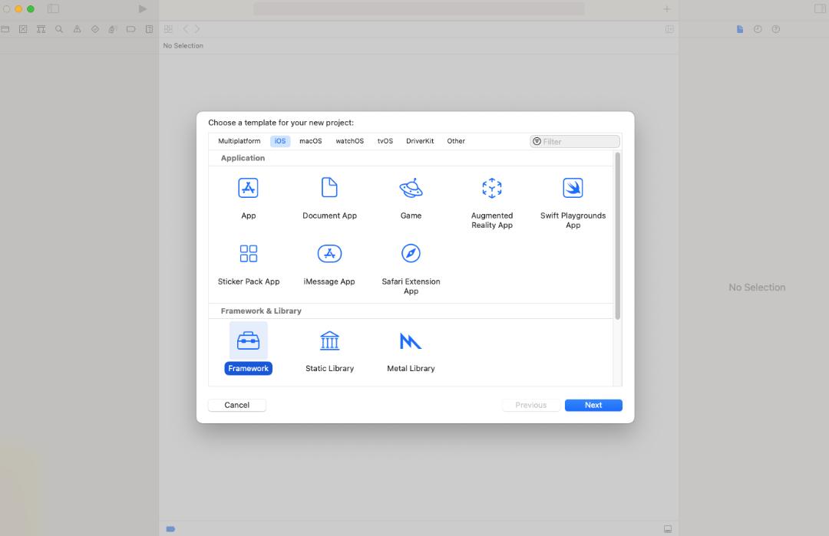Select the App template icon
This screenshot has height=536, width=829.
[x=248, y=188]
